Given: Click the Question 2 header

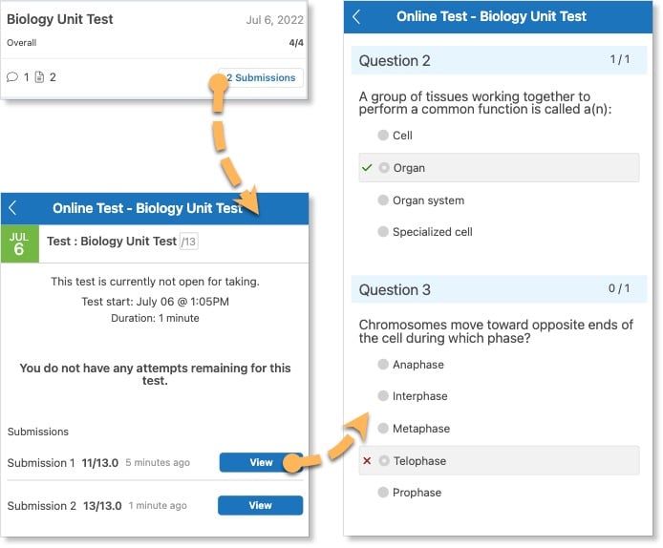Looking at the screenshot, I should [395, 60].
